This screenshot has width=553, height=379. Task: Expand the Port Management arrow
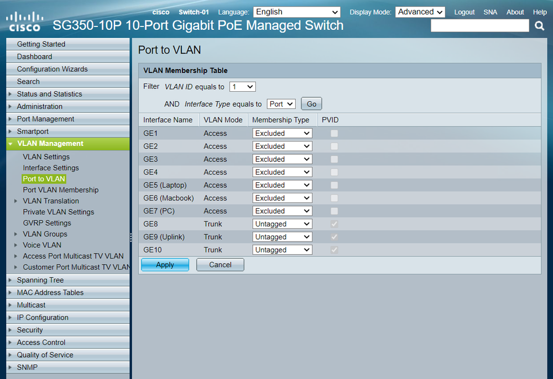pos(10,119)
